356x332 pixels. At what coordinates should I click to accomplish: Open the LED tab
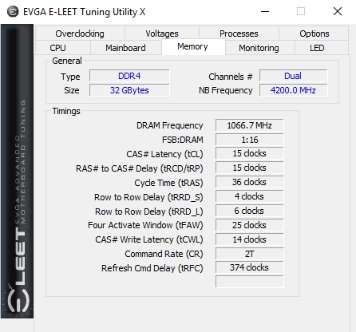coord(317,48)
